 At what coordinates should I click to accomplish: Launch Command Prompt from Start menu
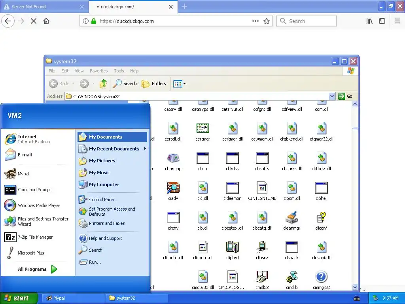tap(28, 190)
